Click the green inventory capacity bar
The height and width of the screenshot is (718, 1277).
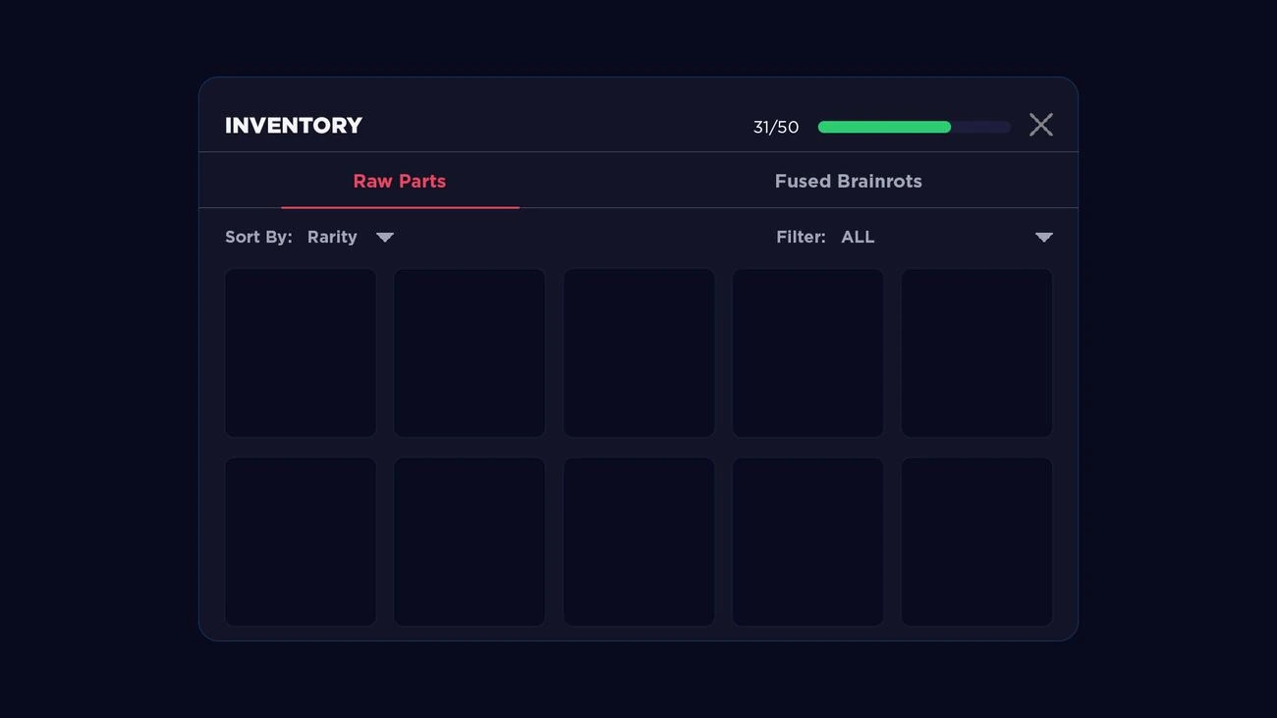coord(914,127)
